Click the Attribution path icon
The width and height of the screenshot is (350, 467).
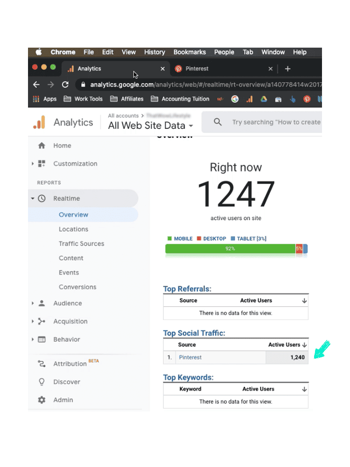click(42, 364)
